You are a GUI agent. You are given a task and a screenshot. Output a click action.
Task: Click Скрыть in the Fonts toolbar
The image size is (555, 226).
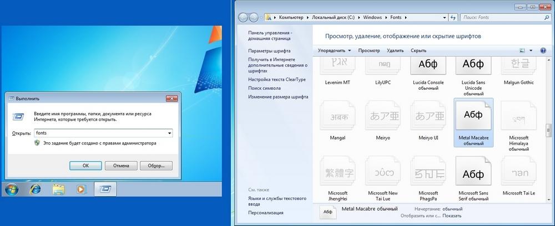click(x=418, y=50)
